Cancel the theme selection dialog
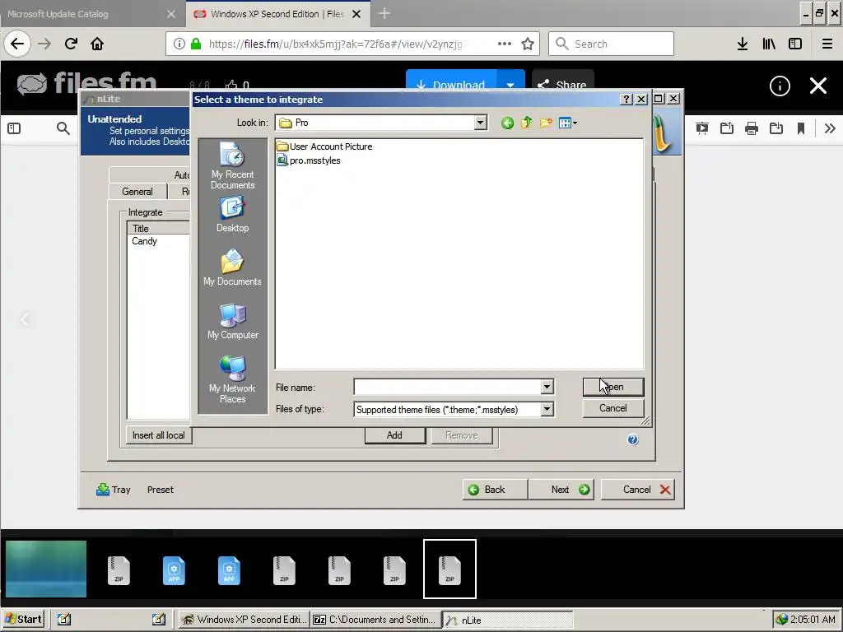Screen dimensions: 843x632 click(x=612, y=408)
